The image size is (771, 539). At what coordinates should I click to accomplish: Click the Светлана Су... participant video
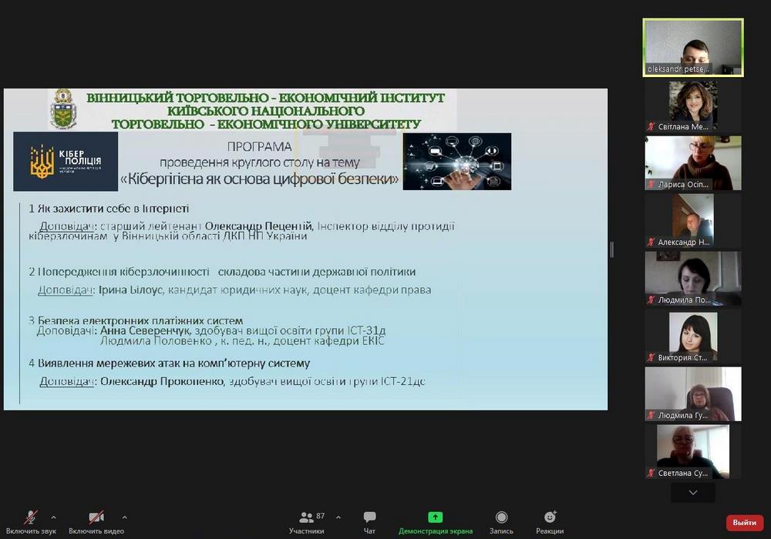(692, 452)
